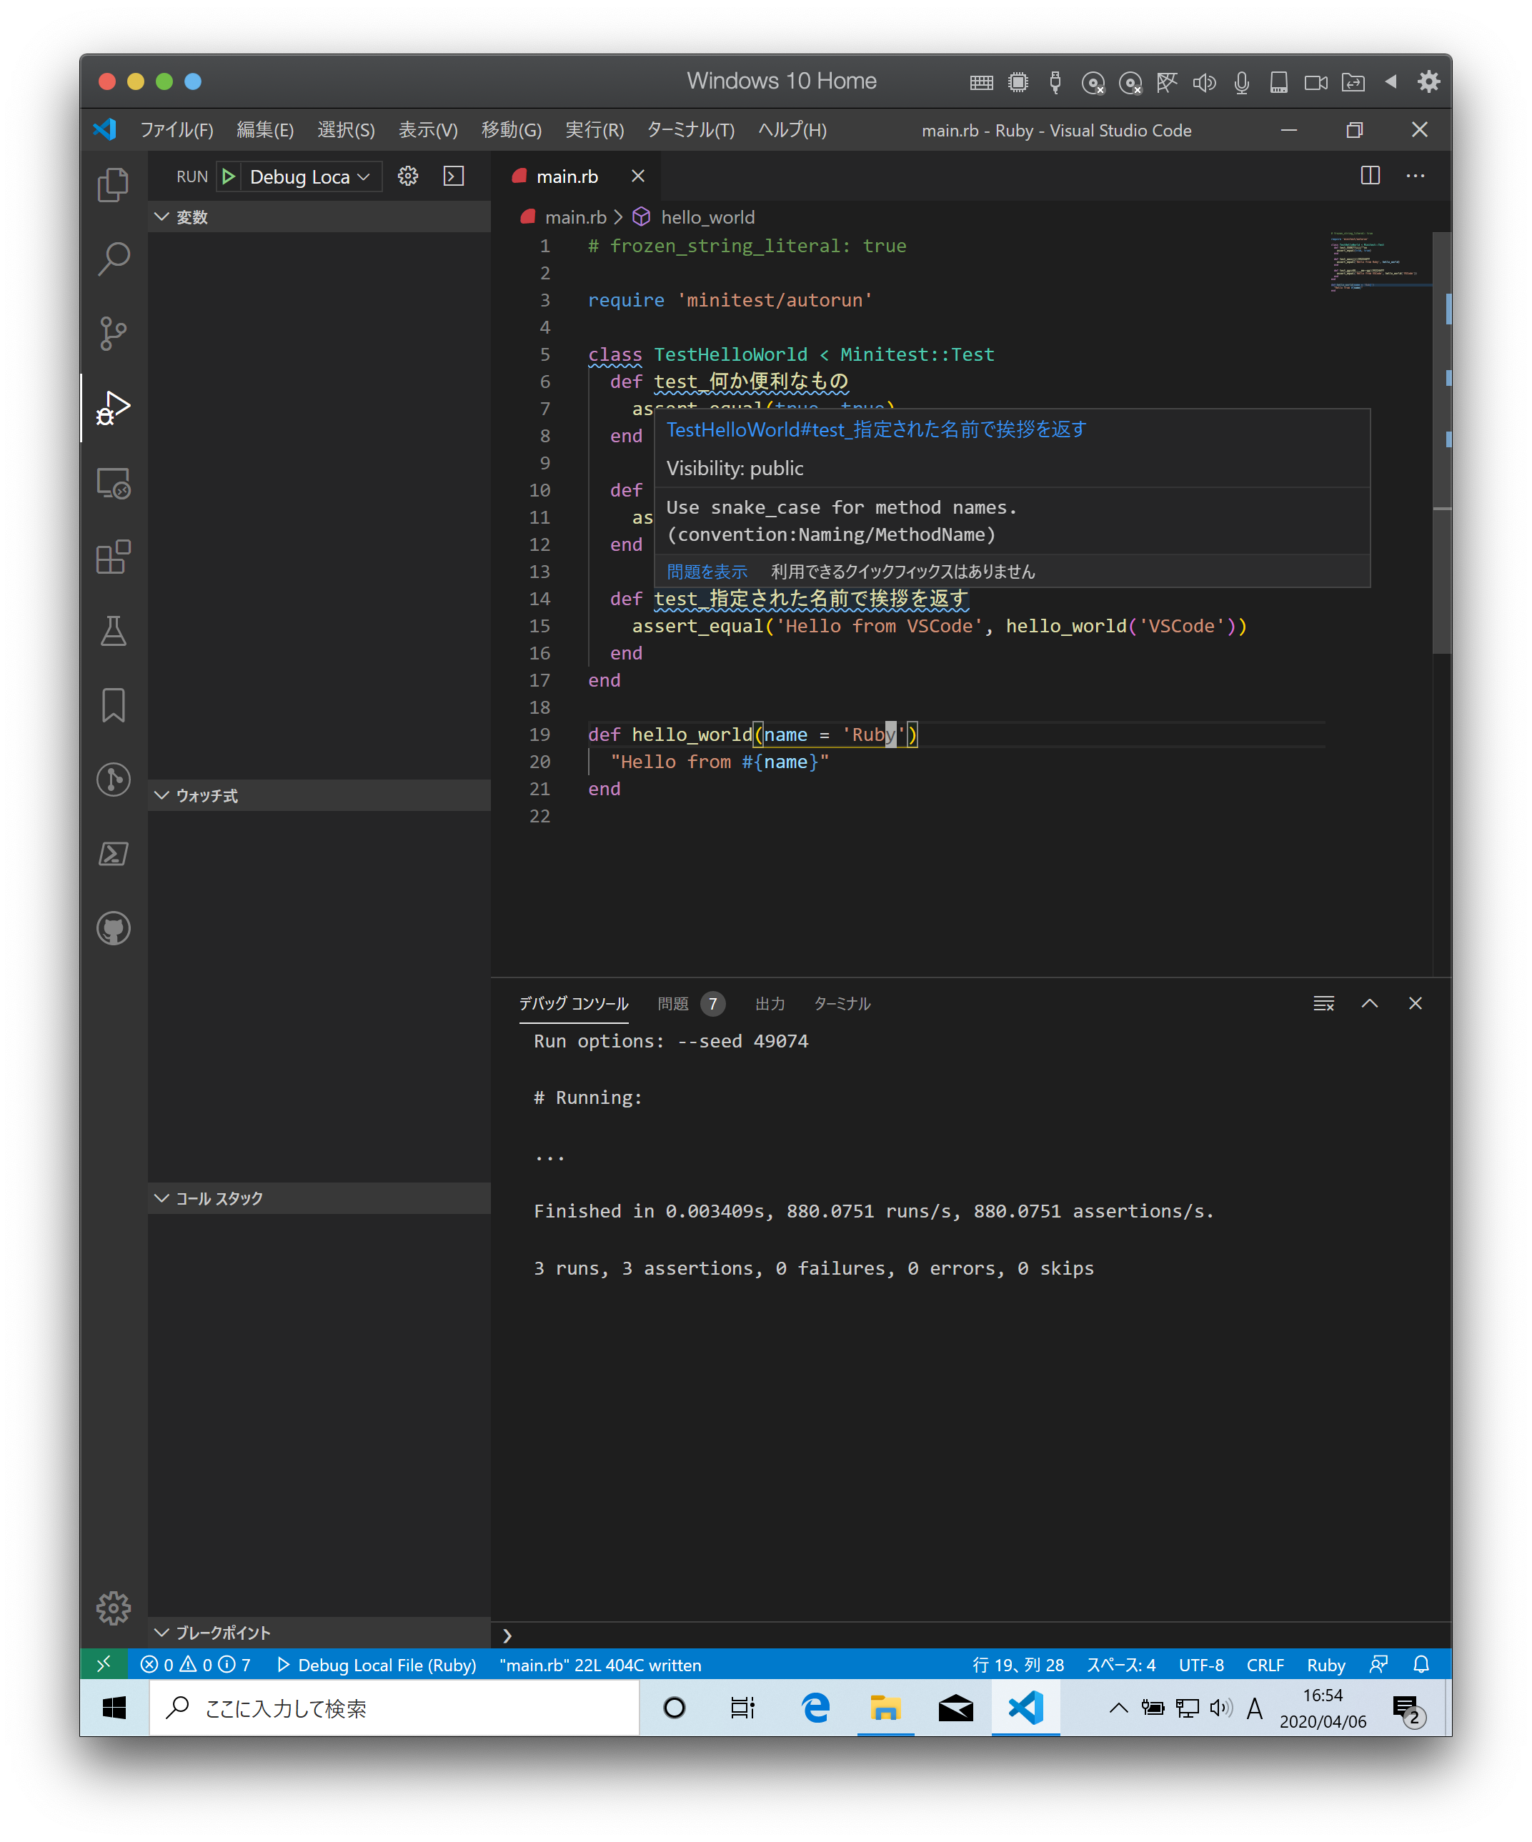Click the 問題を表示 link in hover

(x=706, y=572)
